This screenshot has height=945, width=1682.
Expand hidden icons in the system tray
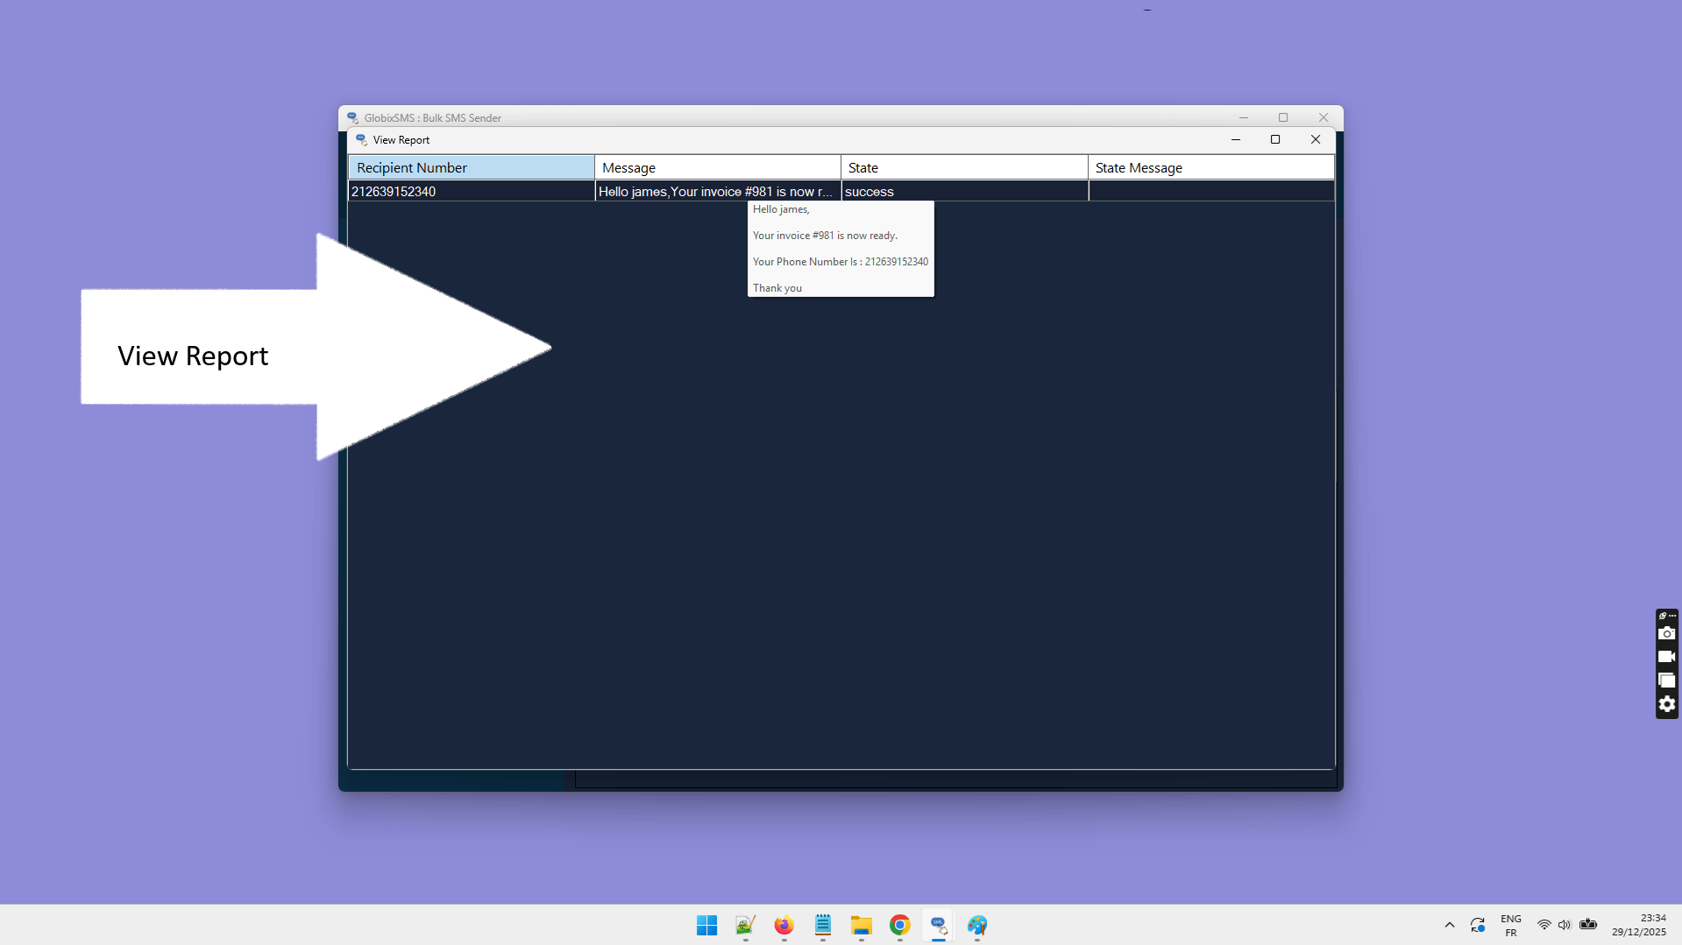[1449, 925]
